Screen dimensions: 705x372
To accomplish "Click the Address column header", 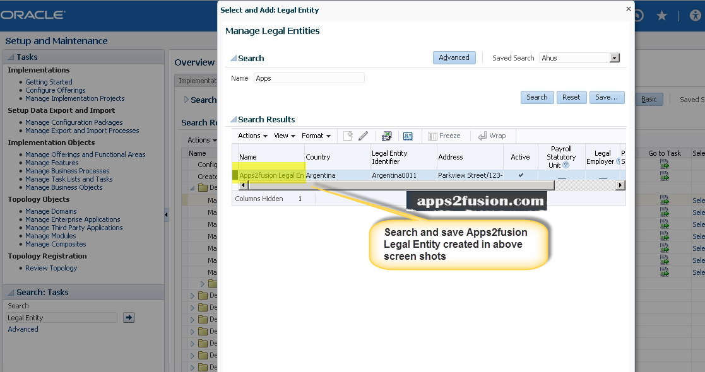I will pyautogui.click(x=470, y=157).
